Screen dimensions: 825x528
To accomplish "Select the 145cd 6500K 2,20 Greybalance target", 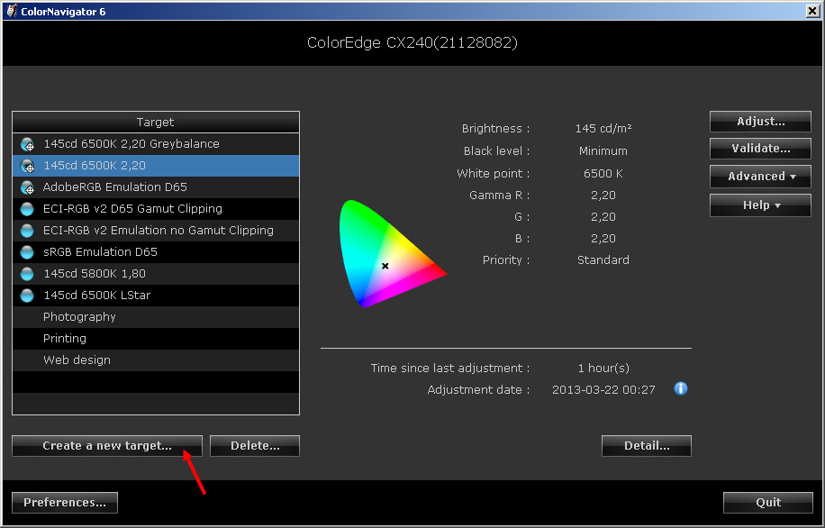I will click(156, 143).
